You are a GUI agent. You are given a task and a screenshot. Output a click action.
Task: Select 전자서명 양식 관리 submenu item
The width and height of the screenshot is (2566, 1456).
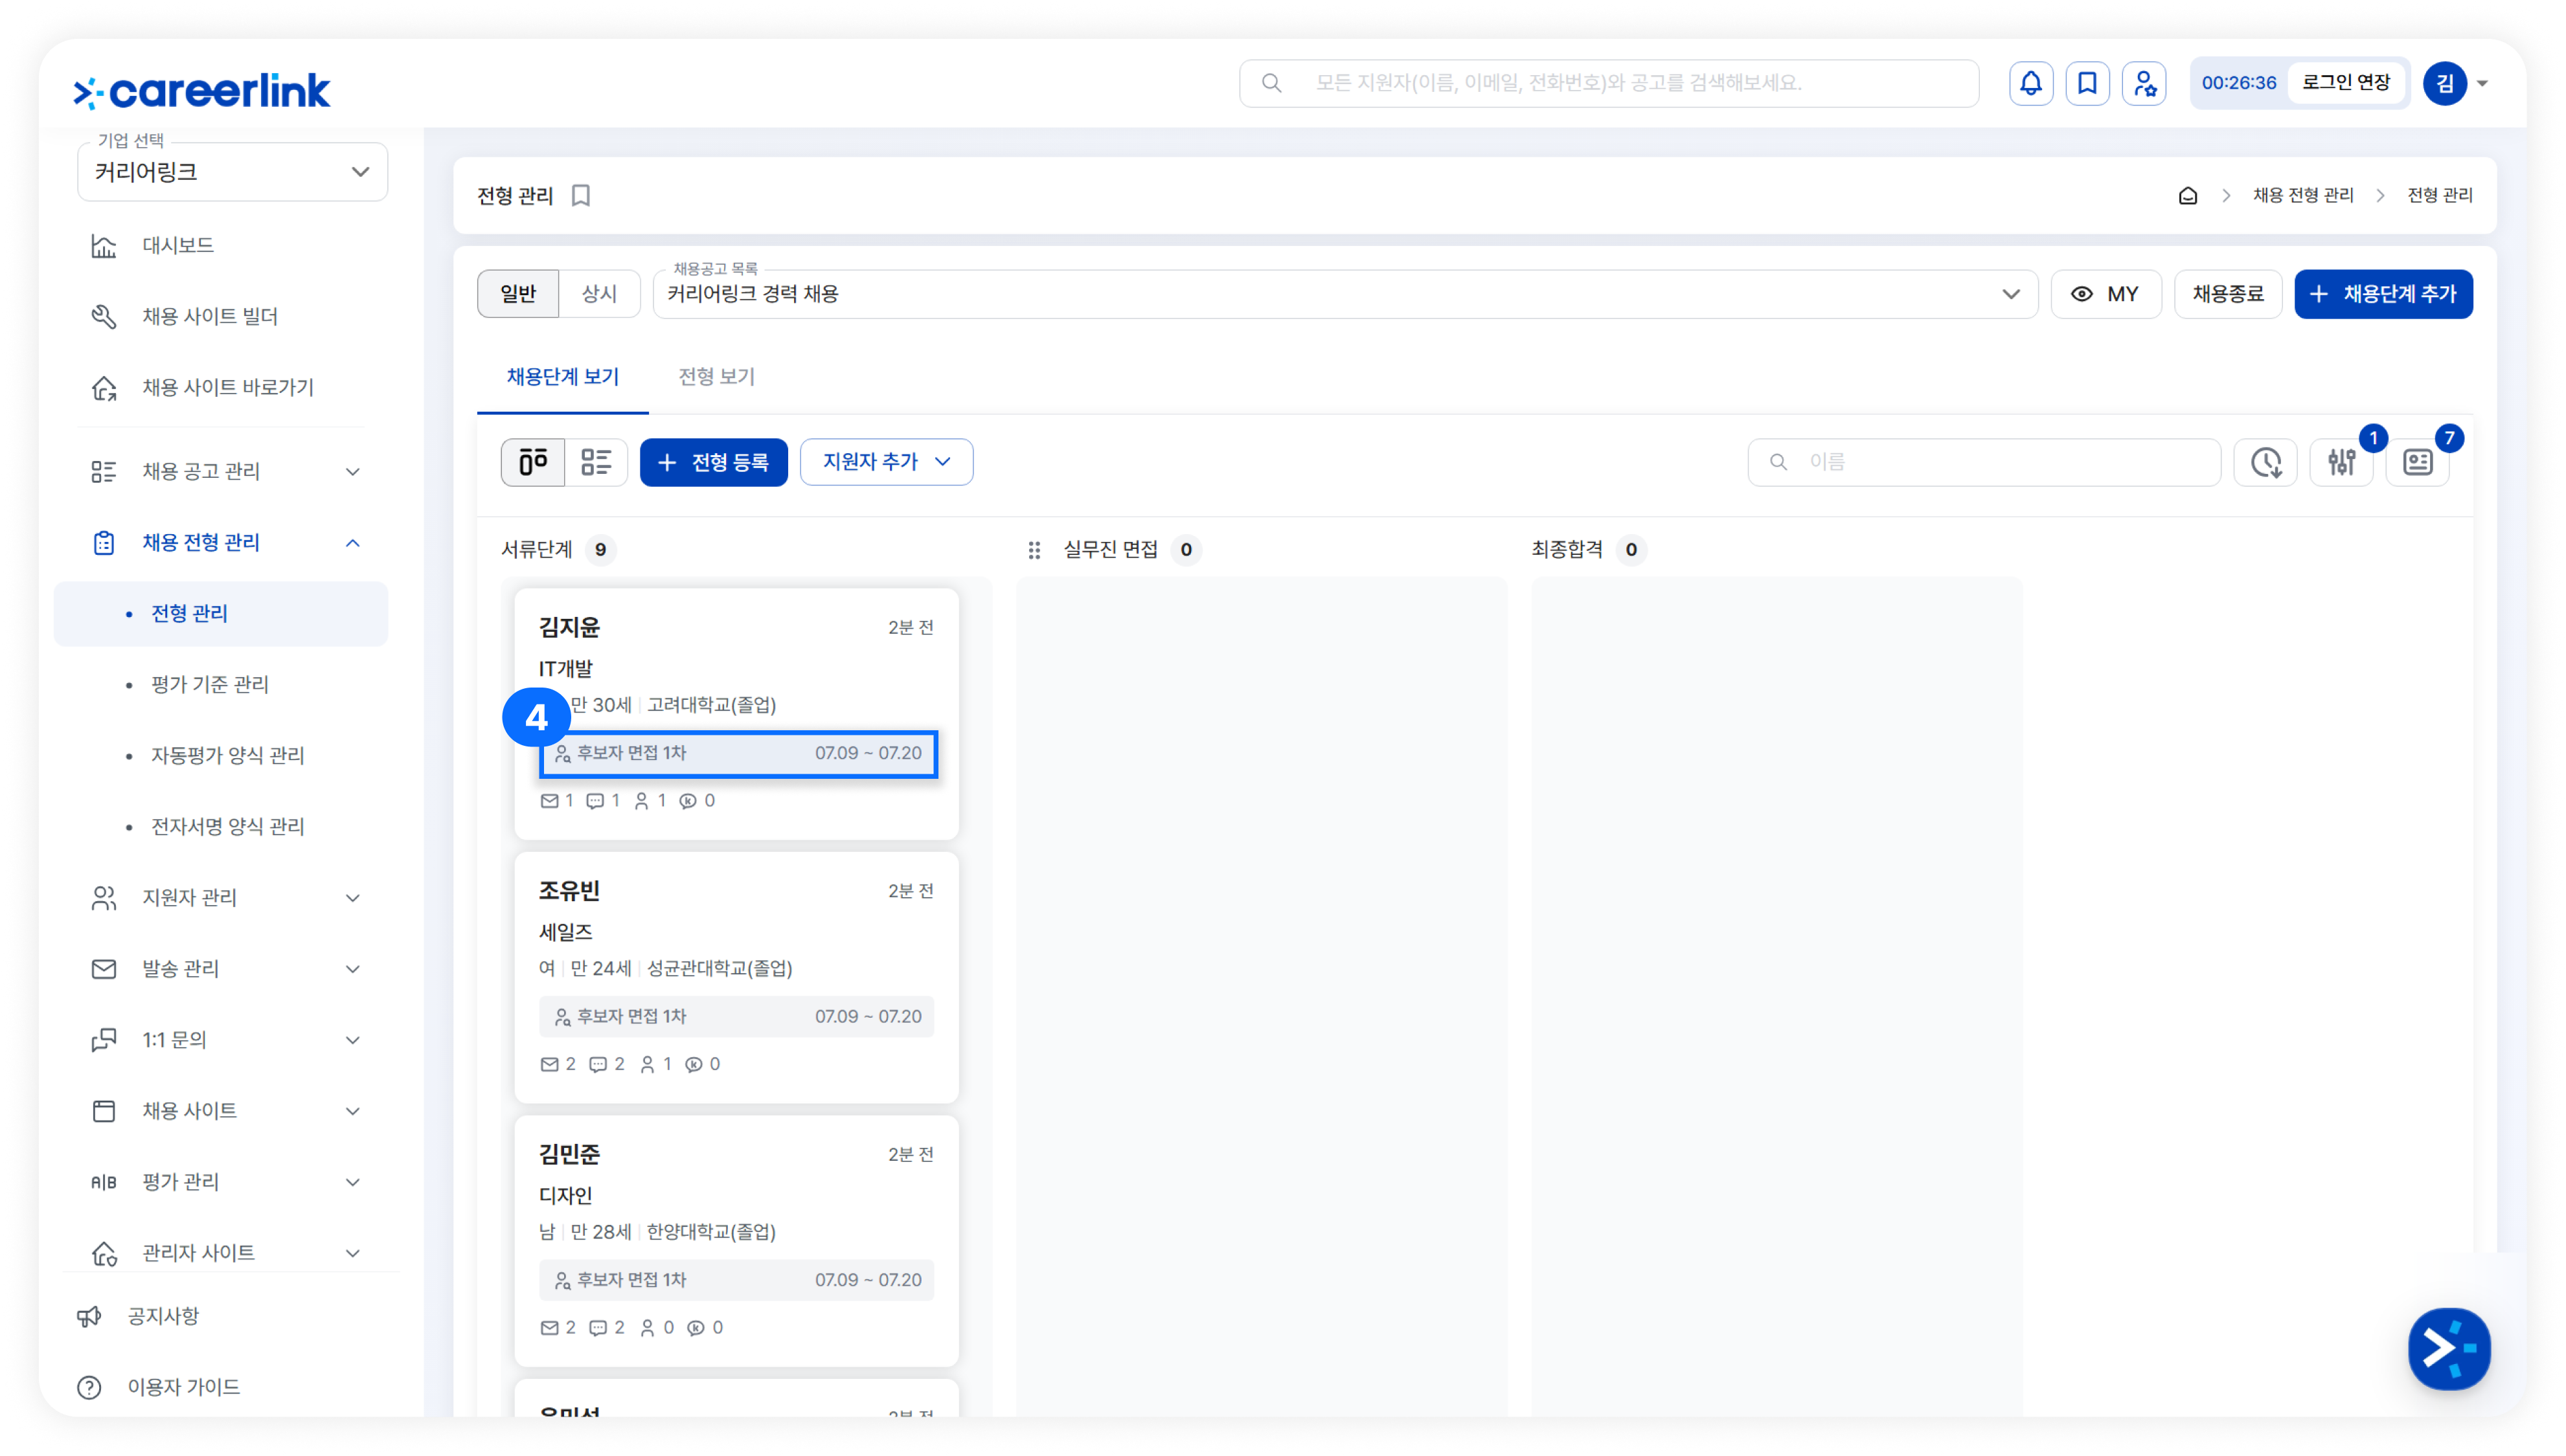[x=227, y=827]
